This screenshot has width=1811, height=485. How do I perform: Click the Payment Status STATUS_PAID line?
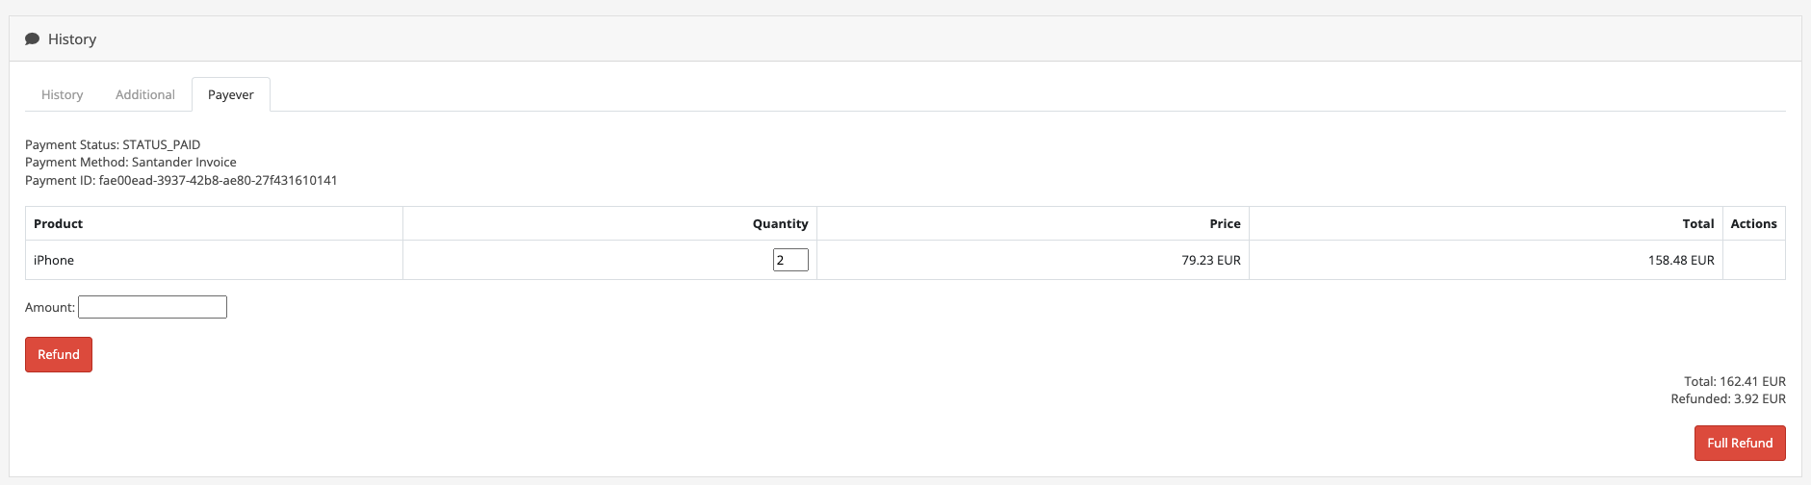click(113, 144)
